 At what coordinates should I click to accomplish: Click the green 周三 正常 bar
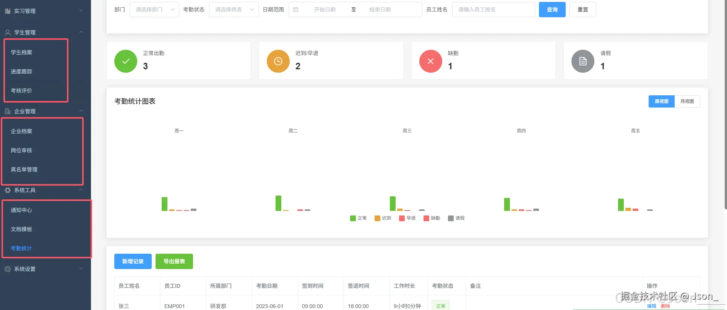point(393,204)
